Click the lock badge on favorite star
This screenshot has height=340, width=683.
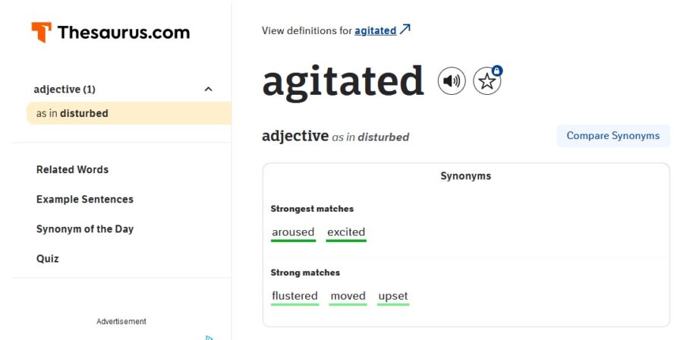pyautogui.click(x=497, y=71)
